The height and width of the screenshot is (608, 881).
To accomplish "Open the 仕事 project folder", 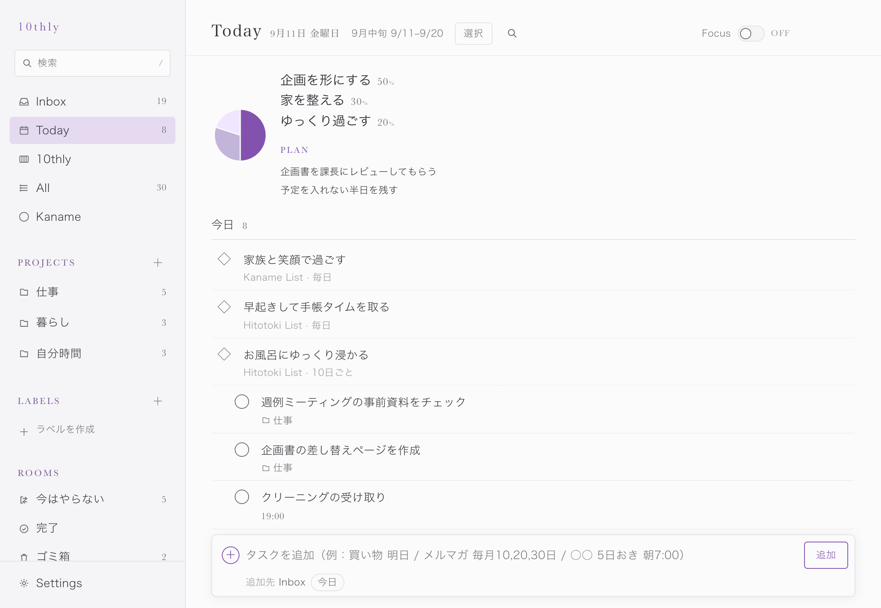I will coord(93,292).
